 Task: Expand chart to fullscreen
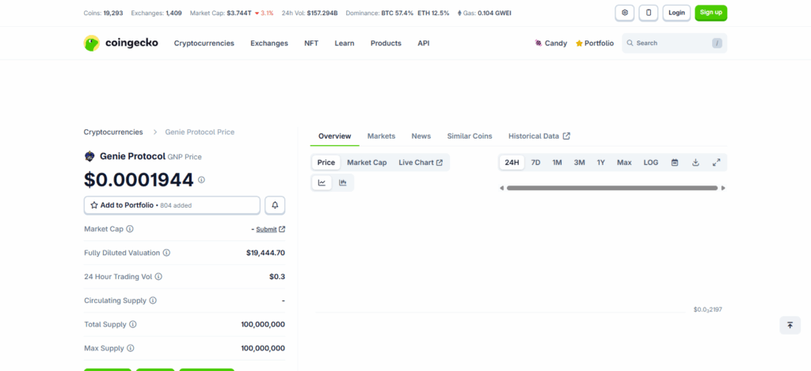[716, 163]
